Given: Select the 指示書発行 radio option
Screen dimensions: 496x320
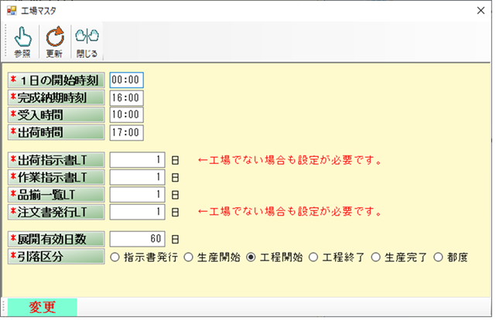Looking at the screenshot, I should [115, 257].
